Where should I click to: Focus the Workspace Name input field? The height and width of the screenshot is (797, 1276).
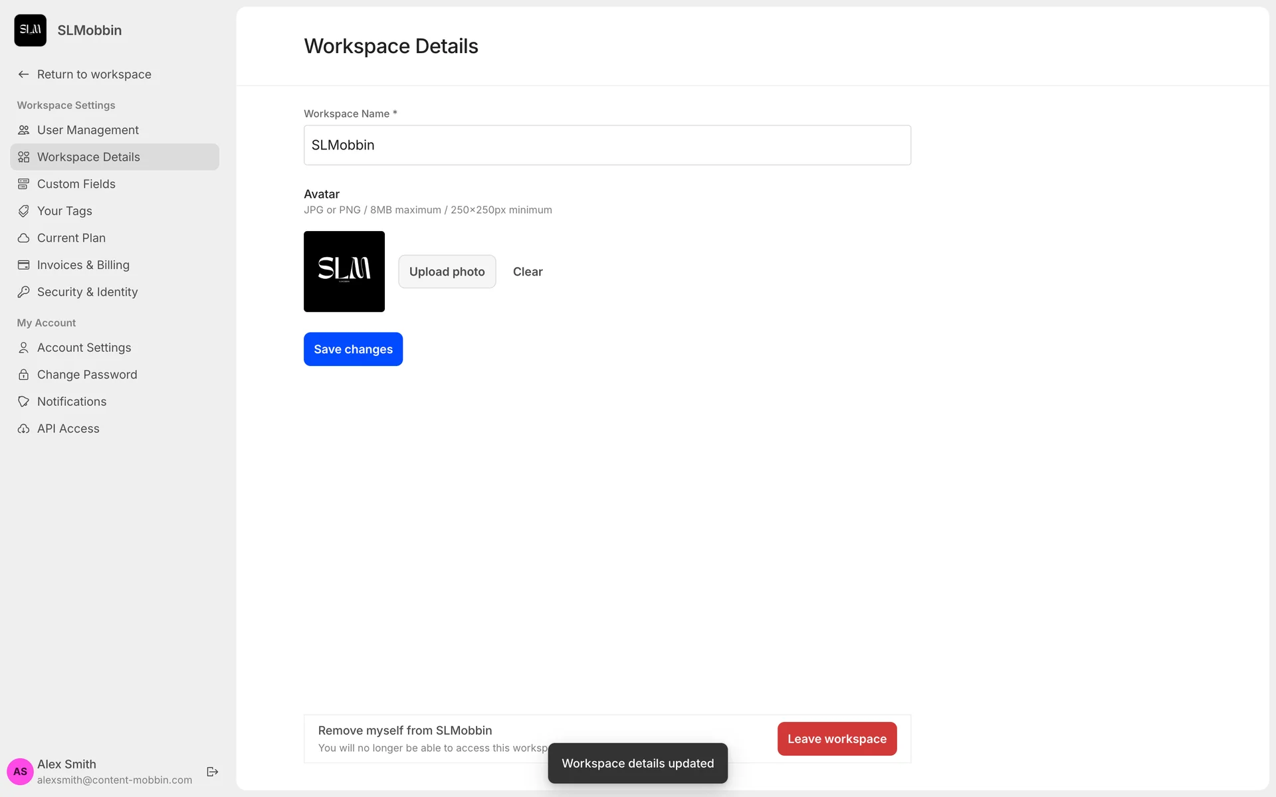[607, 145]
